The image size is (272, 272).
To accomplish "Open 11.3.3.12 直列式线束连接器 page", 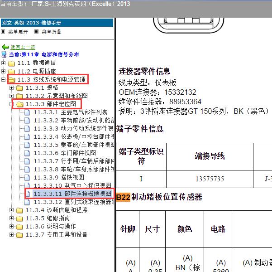I will coord(74,202).
